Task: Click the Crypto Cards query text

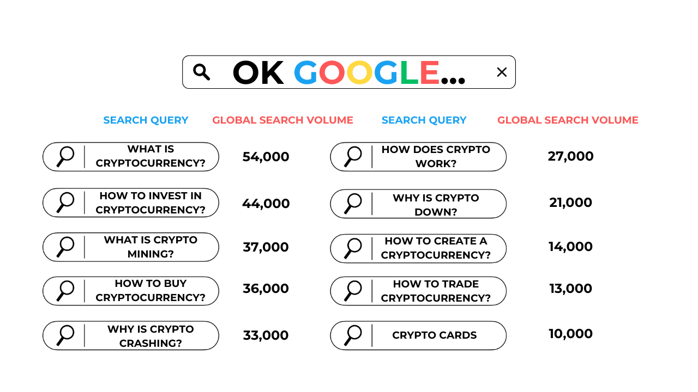Action: (435, 335)
